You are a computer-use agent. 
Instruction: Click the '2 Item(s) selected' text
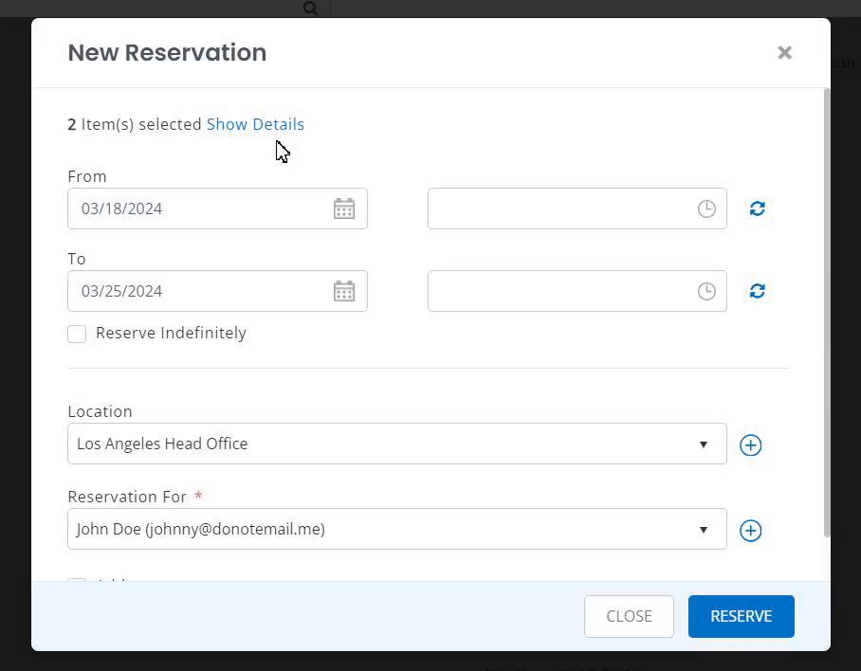(135, 124)
